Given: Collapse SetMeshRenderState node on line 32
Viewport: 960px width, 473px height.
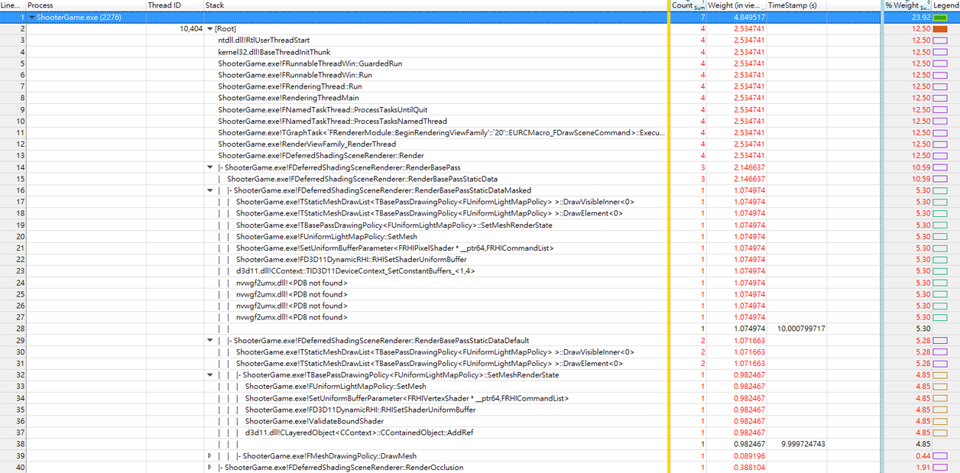Looking at the screenshot, I should [x=210, y=375].
